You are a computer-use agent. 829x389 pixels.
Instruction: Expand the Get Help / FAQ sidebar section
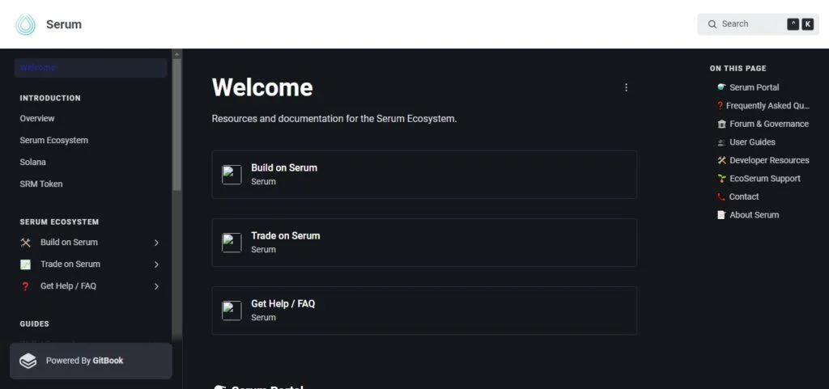156,286
